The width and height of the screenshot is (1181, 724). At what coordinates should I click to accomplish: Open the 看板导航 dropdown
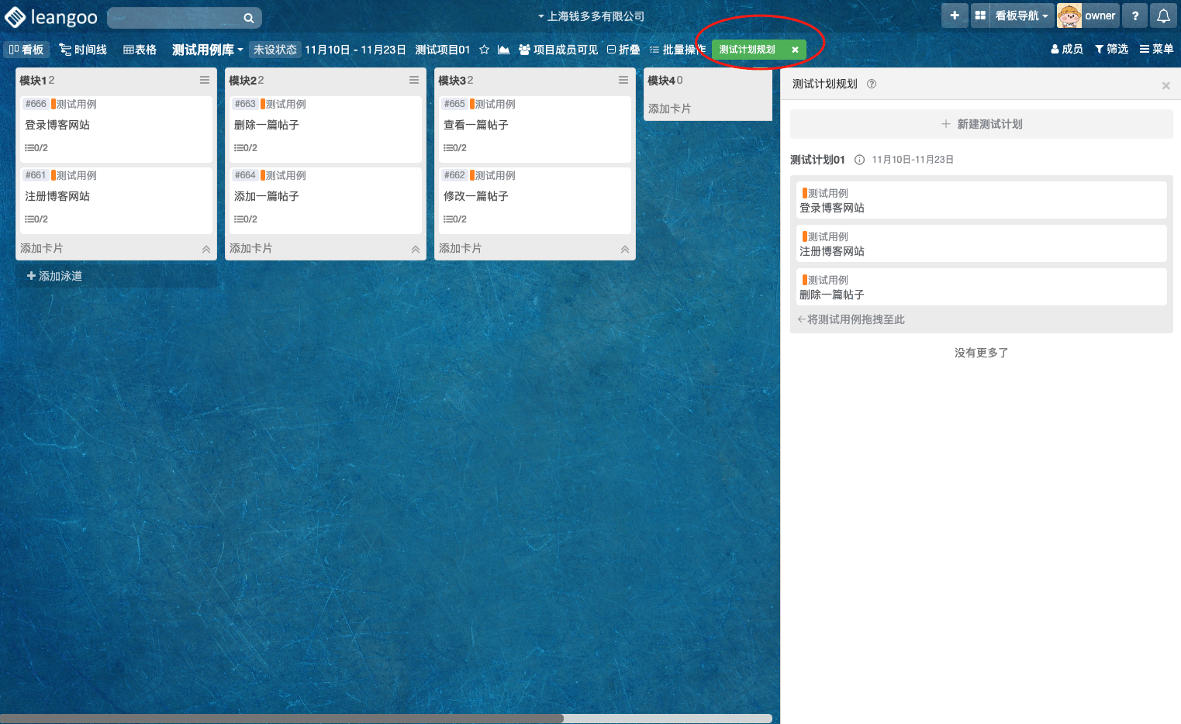click(1020, 16)
